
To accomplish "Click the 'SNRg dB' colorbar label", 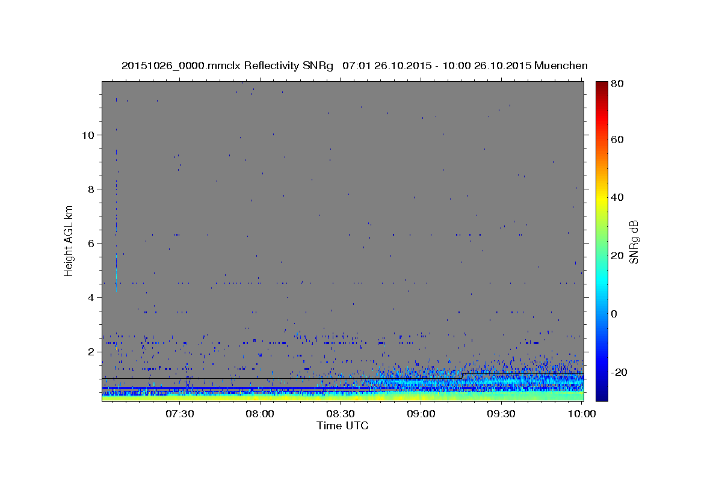I will (634, 242).
